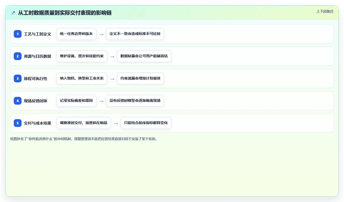Select the 纳入物料、换型和工序关系 chip
The width and height of the screenshot is (344, 202).
[x=82, y=78]
